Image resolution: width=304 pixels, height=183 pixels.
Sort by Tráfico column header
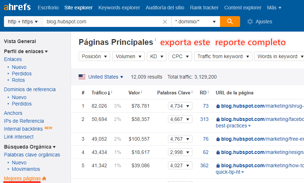tap(99, 93)
